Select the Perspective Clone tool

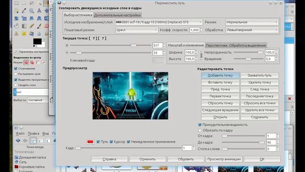[31, 33]
